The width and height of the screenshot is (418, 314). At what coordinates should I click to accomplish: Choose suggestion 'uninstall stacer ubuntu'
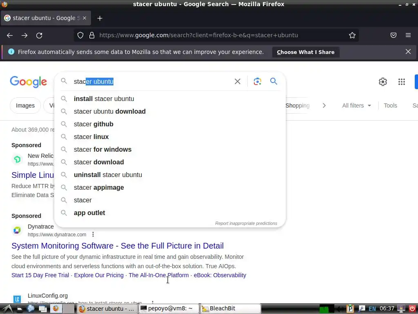pyautogui.click(x=170, y=175)
